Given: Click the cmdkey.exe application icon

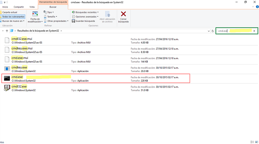Looking at the screenshot, I should tap(7, 69).
